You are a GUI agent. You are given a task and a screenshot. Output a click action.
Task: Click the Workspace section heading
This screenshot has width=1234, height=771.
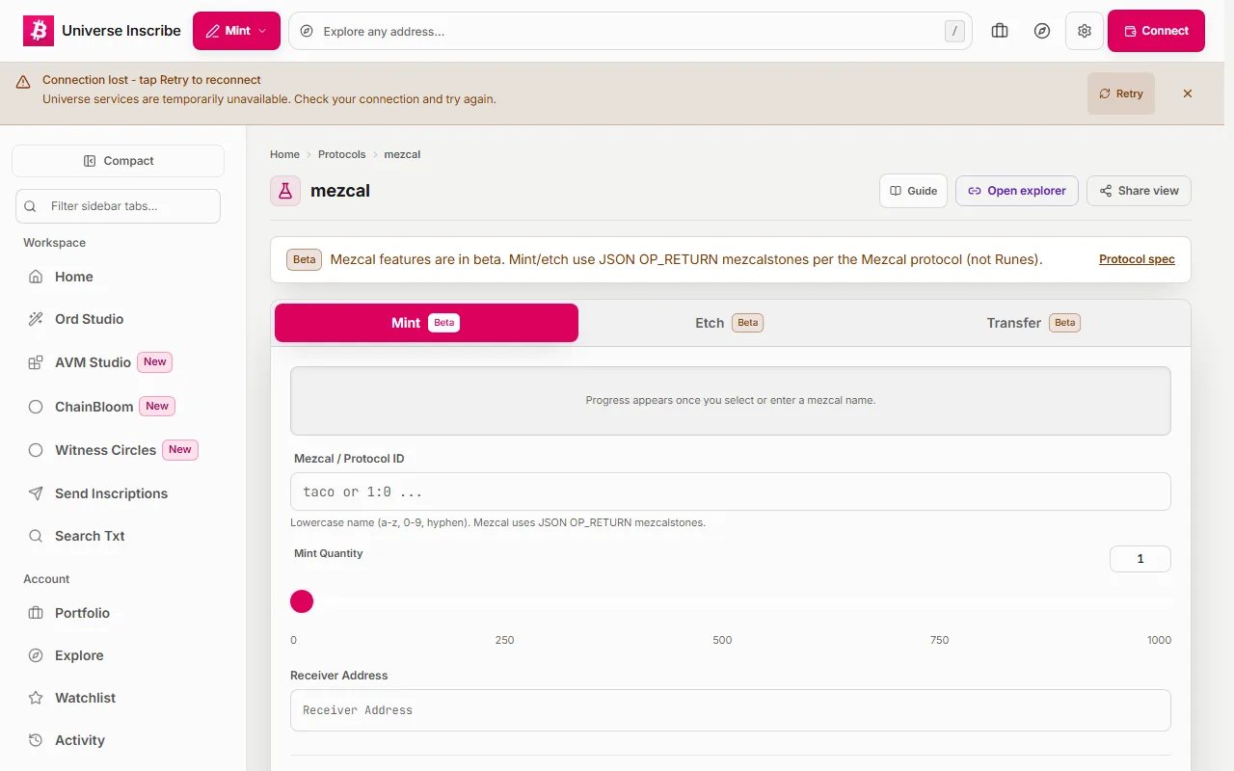(54, 243)
